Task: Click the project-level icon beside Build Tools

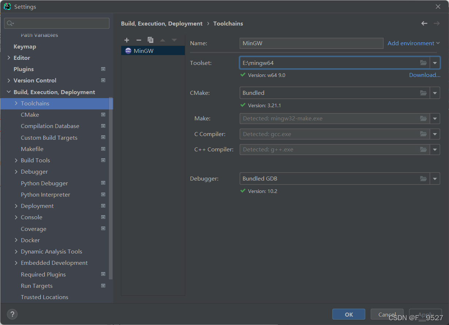Action: pos(103,160)
